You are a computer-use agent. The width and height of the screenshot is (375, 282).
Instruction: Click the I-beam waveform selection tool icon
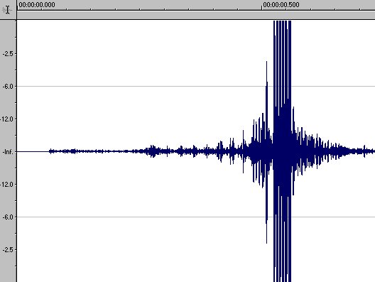7,10
